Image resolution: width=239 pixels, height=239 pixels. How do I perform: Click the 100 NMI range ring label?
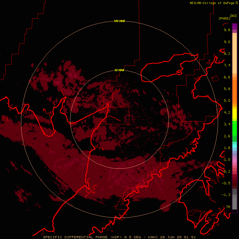119,21
